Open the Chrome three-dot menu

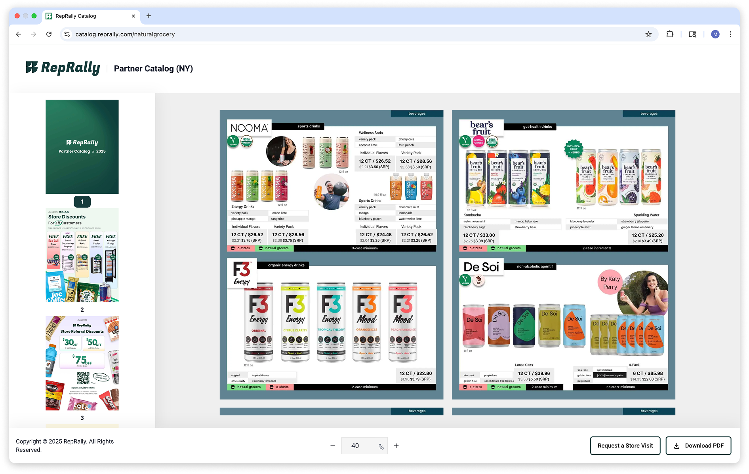click(730, 34)
